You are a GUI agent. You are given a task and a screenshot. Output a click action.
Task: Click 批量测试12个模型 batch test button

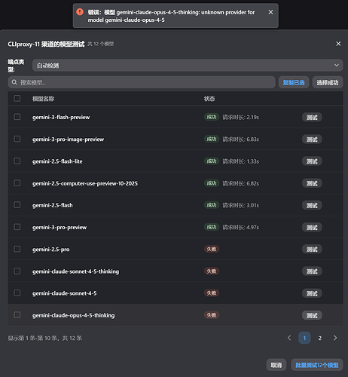tap(317, 365)
